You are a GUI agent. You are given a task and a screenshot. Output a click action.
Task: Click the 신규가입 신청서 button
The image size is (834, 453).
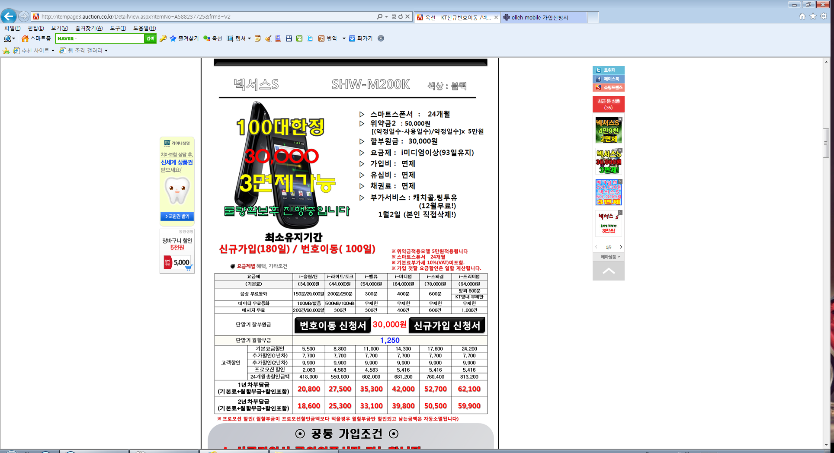coord(446,325)
